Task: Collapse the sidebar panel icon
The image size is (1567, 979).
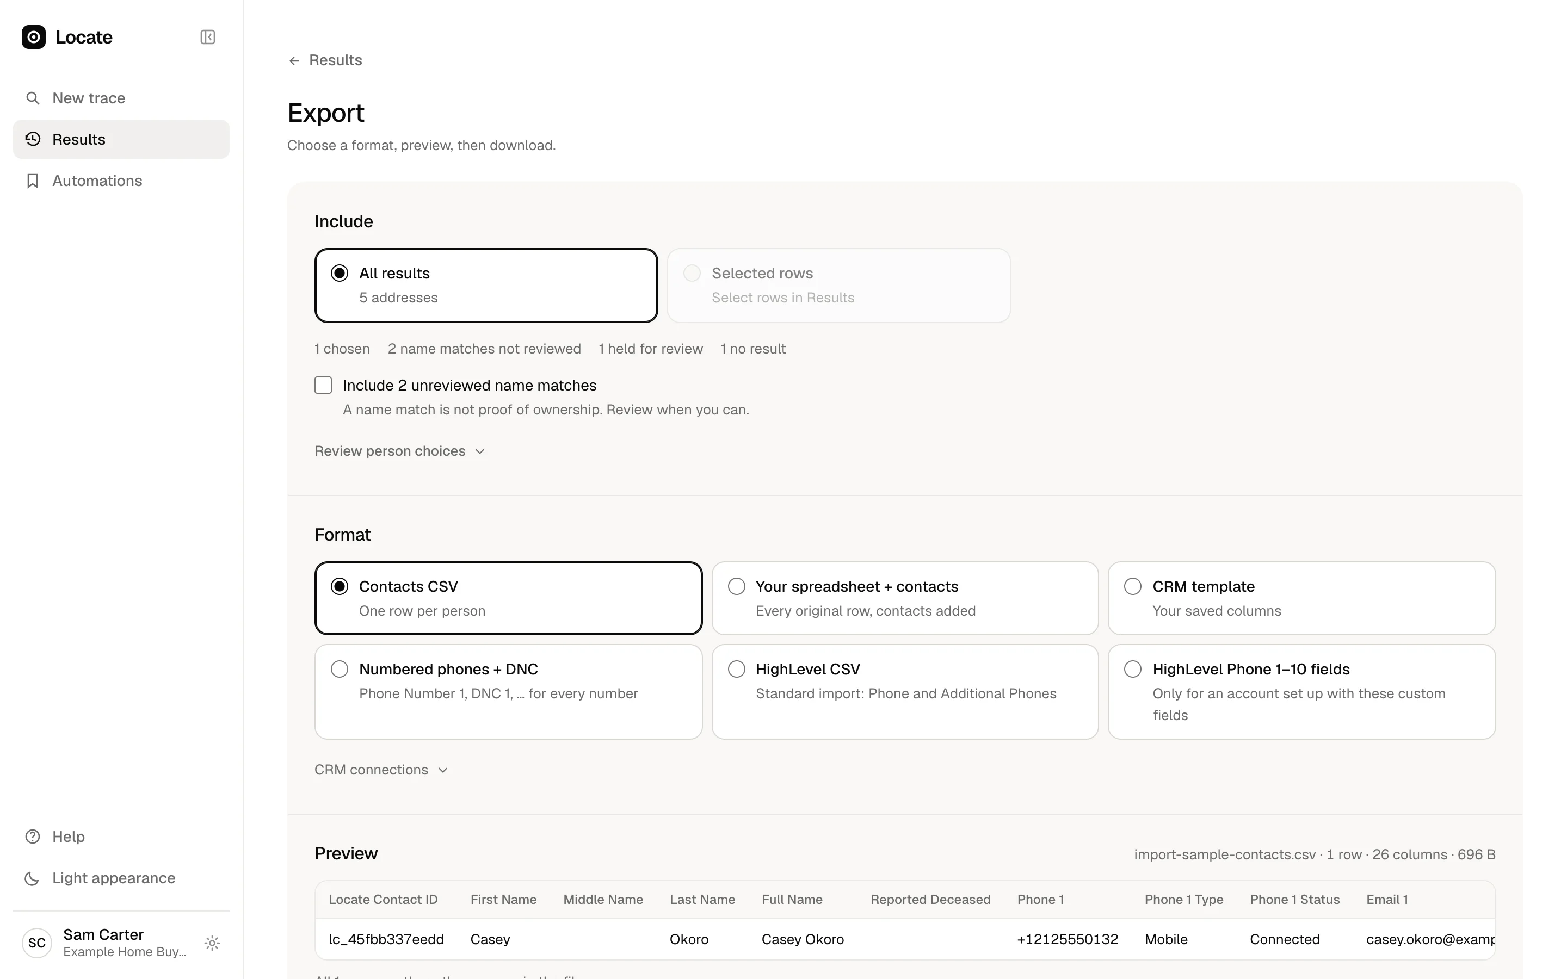Action: click(x=208, y=37)
